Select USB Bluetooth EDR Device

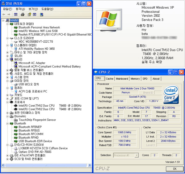coord(35,141)
